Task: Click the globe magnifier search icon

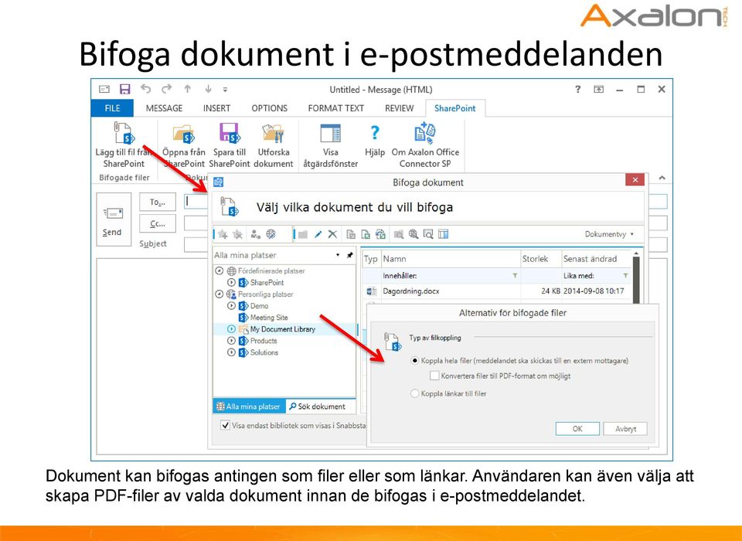Action: coord(414,234)
